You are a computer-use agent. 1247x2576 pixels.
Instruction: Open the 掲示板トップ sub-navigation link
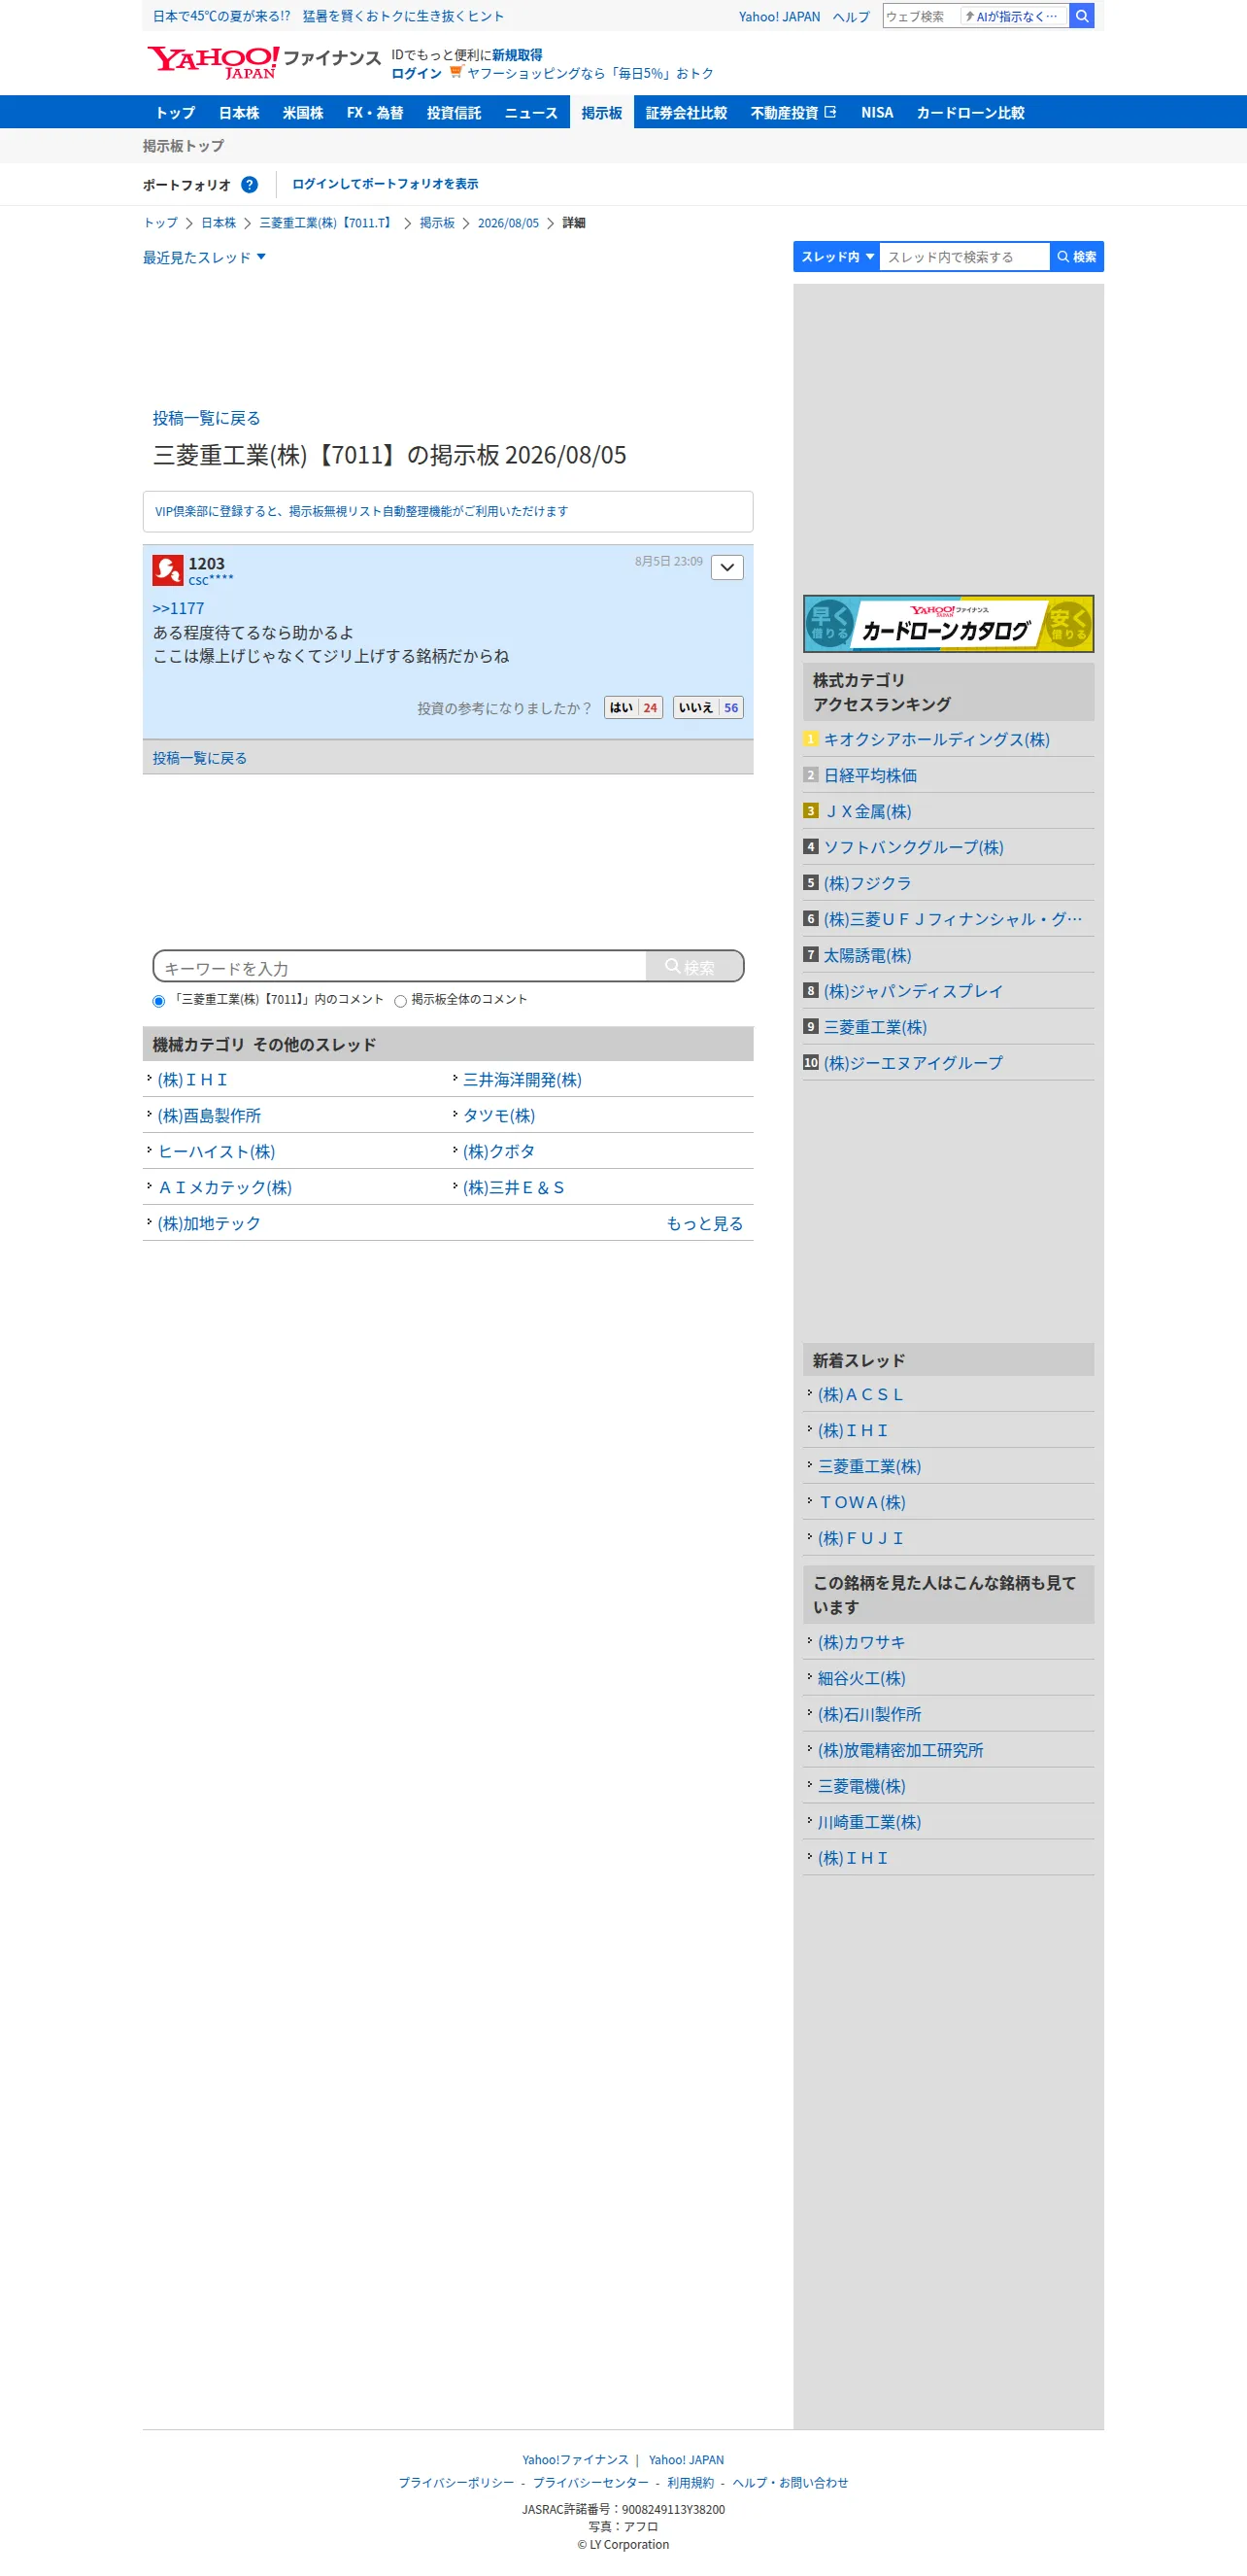click(x=184, y=146)
